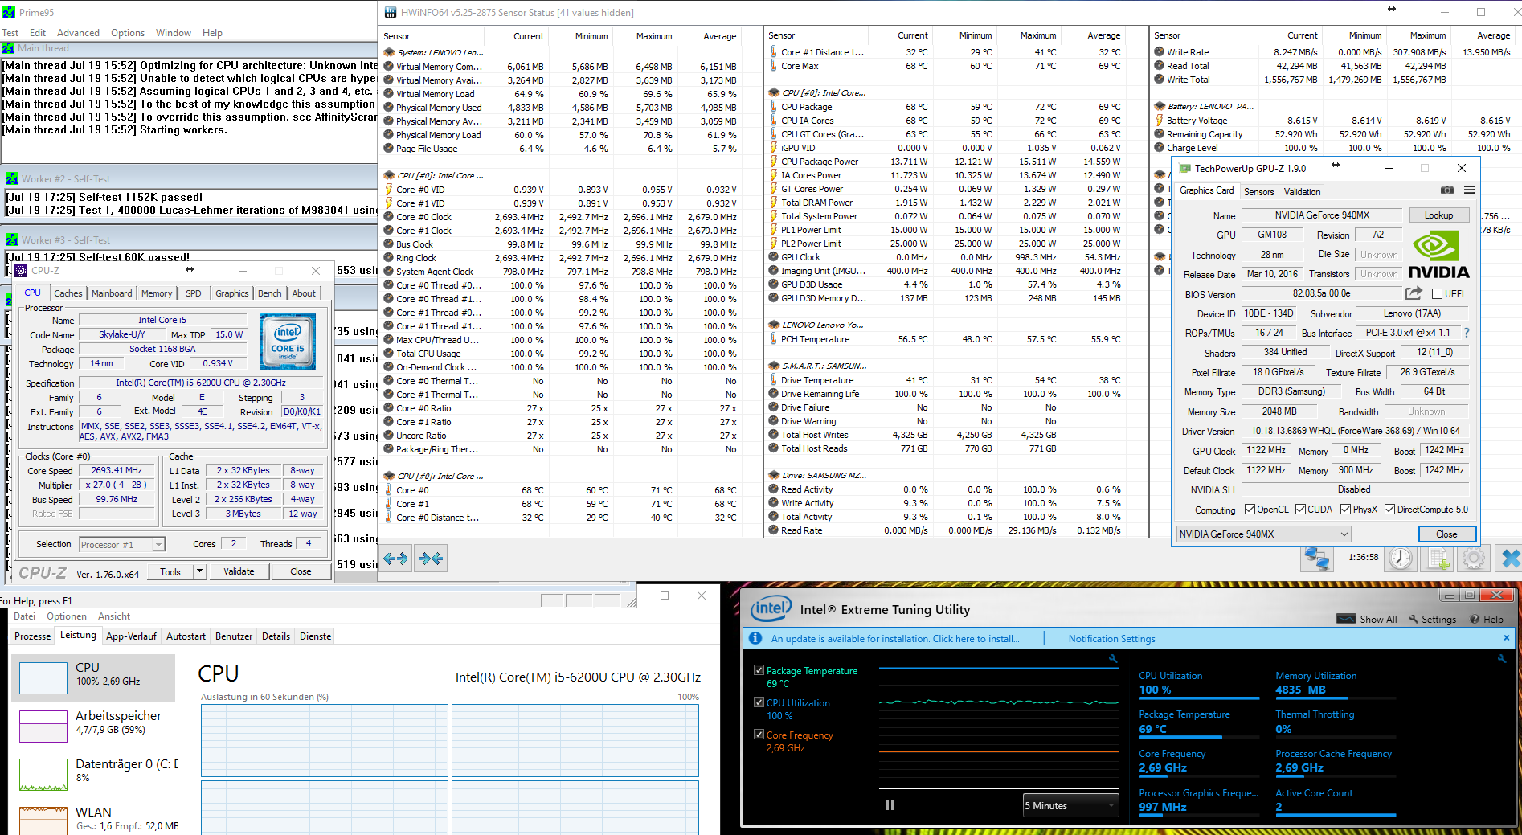This screenshot has height=835, width=1522.
Task: Click the Lookup button in GPU-Z
Action: 1438,215
